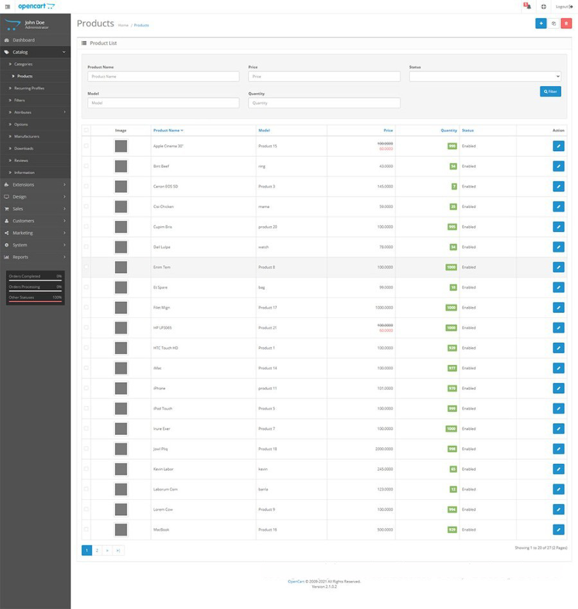Click the notifications bell icon in header
Image resolution: width=578 pixels, height=609 pixels.
click(x=528, y=6)
